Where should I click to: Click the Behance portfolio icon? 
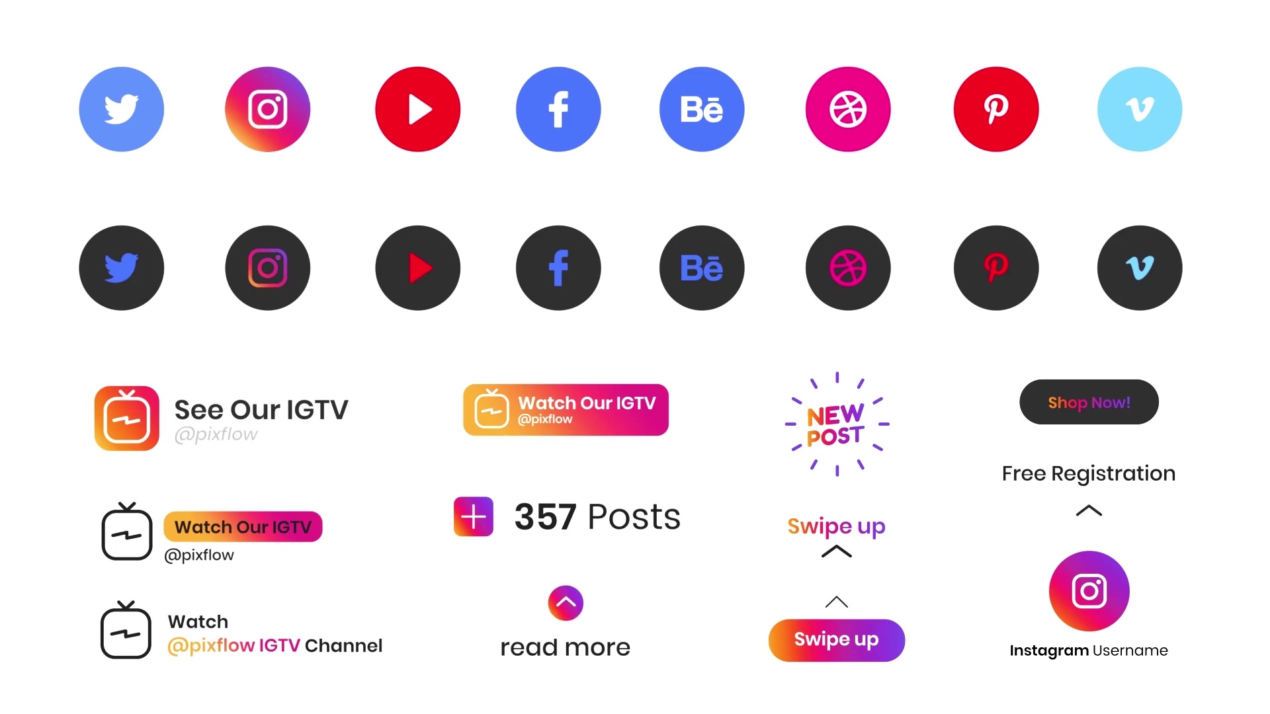(x=702, y=109)
